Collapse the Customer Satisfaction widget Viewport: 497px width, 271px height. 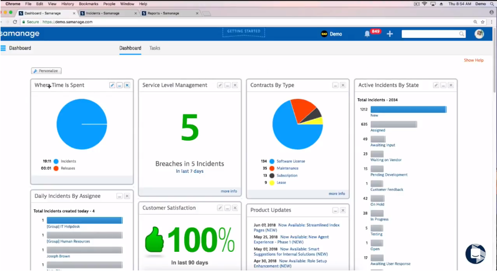[x=227, y=208]
